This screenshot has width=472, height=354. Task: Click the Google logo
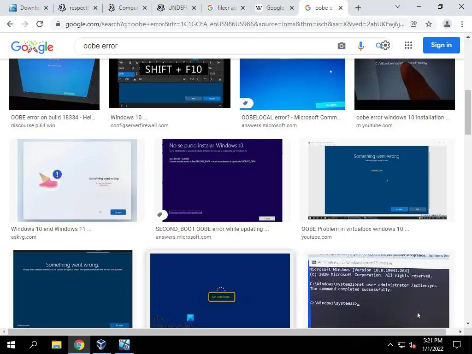(x=32, y=47)
